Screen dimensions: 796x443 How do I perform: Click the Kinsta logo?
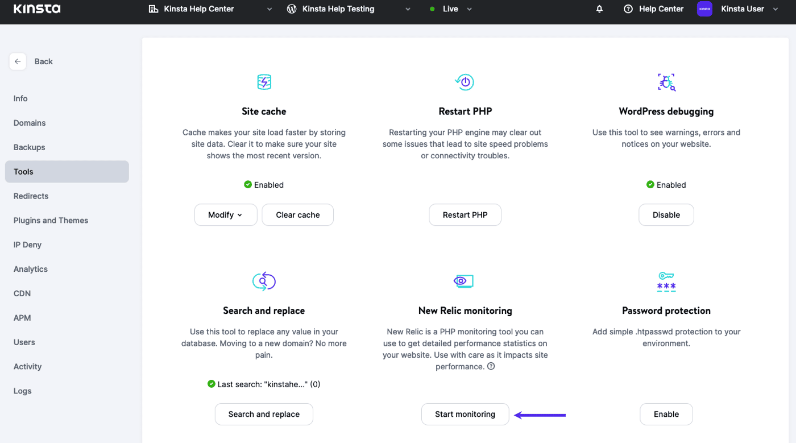[37, 9]
